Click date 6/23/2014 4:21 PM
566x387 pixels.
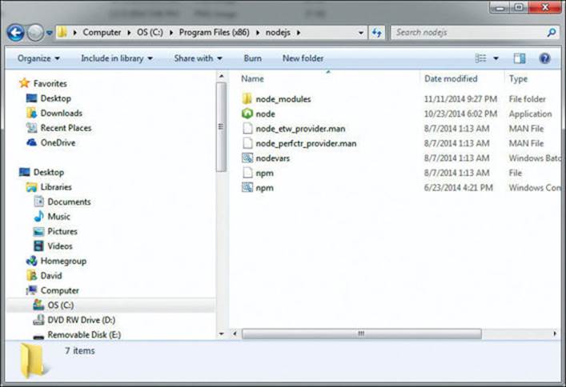459,188
